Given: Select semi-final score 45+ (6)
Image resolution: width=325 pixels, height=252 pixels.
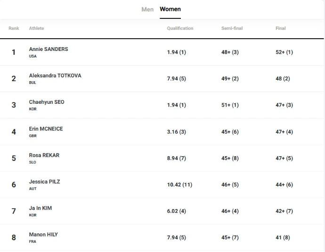Looking at the screenshot, I should click(x=230, y=132).
